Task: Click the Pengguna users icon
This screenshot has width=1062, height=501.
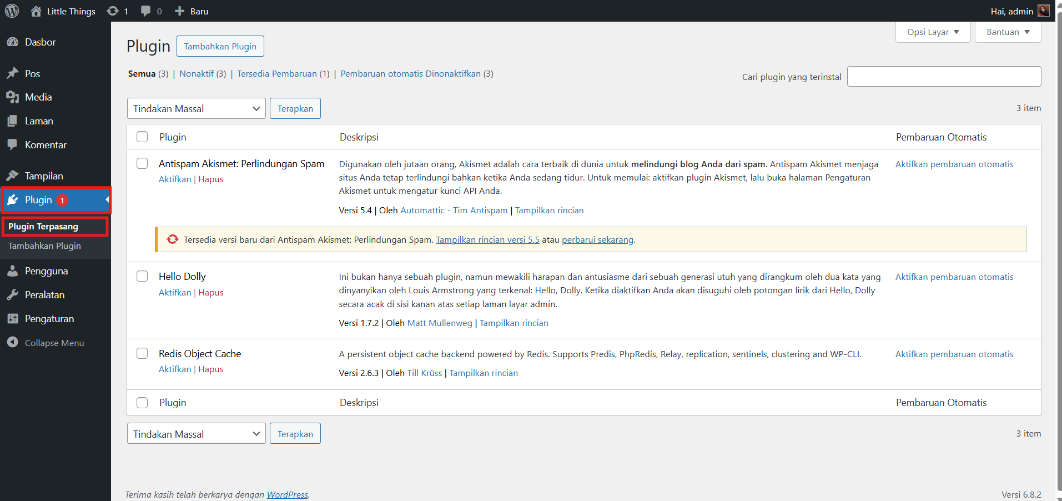Action: pyautogui.click(x=13, y=270)
